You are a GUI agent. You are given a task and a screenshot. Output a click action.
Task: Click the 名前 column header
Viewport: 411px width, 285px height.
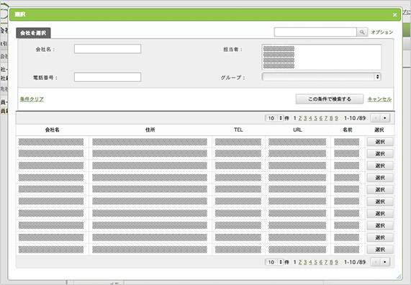(348, 130)
